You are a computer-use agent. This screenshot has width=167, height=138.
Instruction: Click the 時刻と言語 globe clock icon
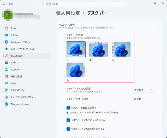tap(6, 76)
